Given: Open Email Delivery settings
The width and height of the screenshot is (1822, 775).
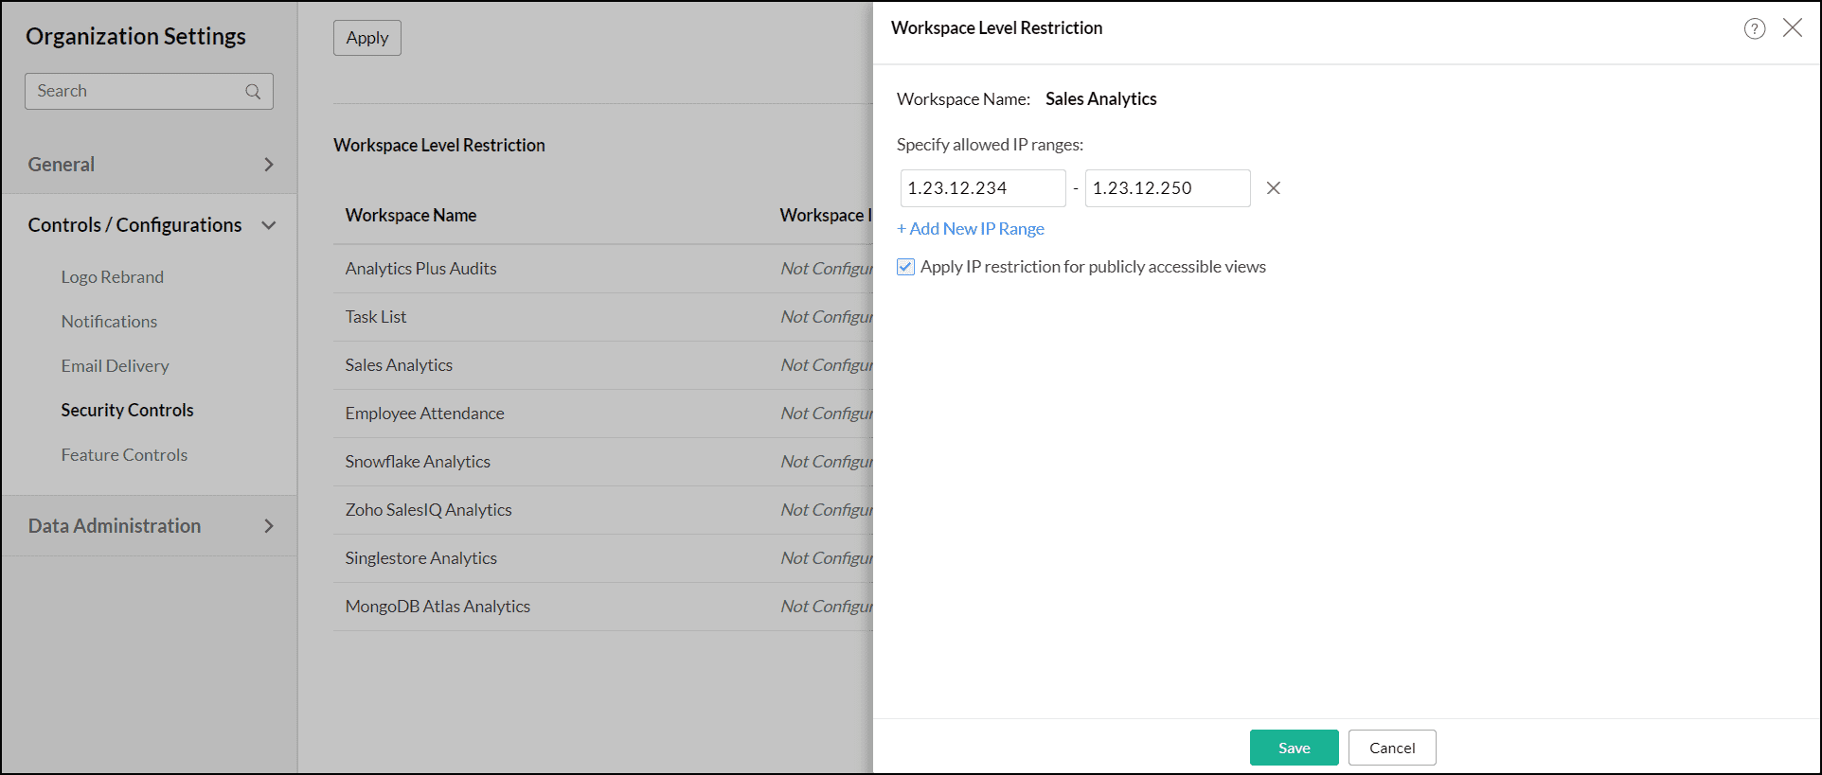Looking at the screenshot, I should 115,366.
